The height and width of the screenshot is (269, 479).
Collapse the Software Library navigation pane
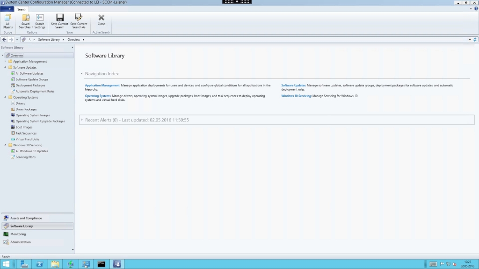(73, 48)
